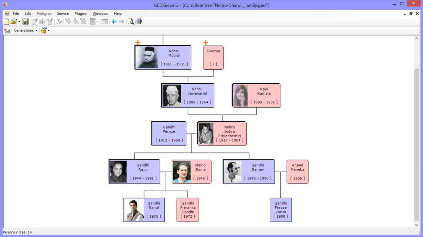423x237 pixels.
Task: Open the Pedigree menu
Action: click(x=44, y=13)
